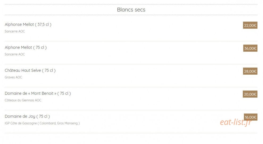The height and width of the screenshot is (144, 263).
Task: Click Sancerre AOC under Alphonse Mellot 37,5 cl
Action: 15,31
